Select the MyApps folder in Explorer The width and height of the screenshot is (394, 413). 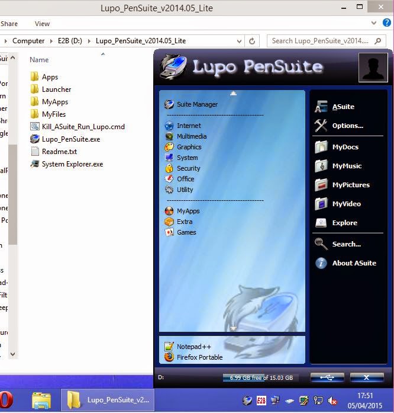[x=49, y=102]
